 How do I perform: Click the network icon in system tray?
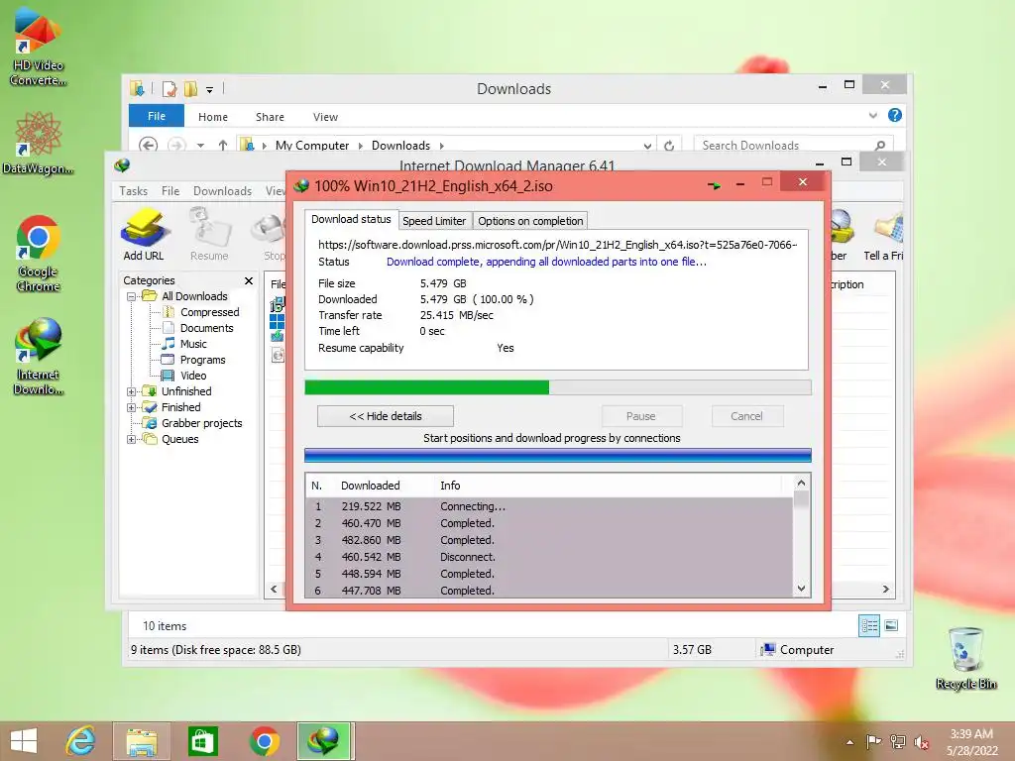pyautogui.click(x=898, y=741)
